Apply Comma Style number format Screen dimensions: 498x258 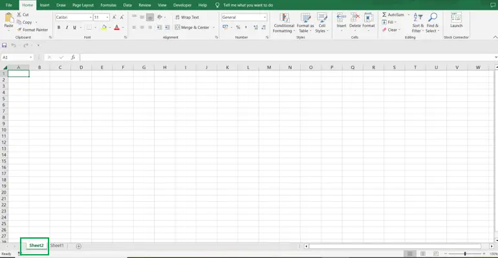246,28
